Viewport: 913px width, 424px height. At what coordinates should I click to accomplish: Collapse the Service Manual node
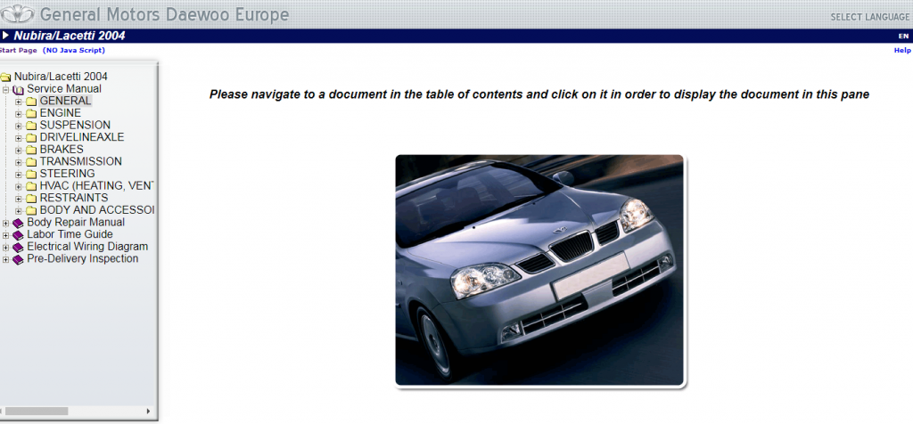(x=6, y=90)
